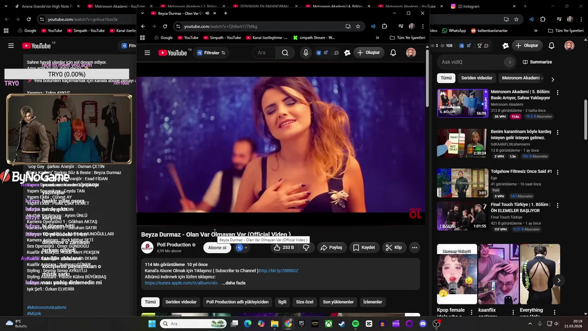This screenshot has height=331, width=588.
Task: Select the 'İzlenenler' filter chip
Action: (x=373, y=302)
